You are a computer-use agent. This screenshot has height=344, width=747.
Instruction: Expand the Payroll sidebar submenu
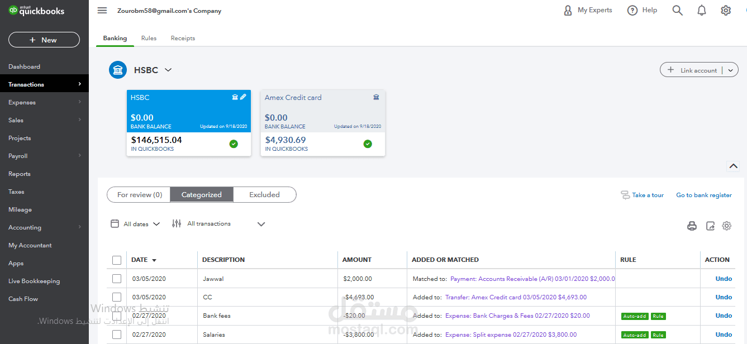click(80, 156)
